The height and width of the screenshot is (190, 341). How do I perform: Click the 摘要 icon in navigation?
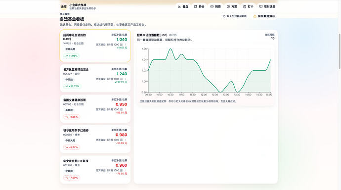[x=212, y=6]
